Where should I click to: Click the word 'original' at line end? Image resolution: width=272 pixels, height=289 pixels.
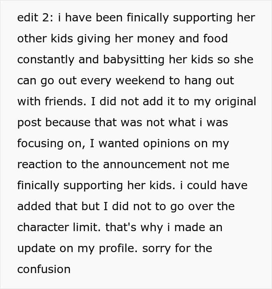(x=235, y=102)
